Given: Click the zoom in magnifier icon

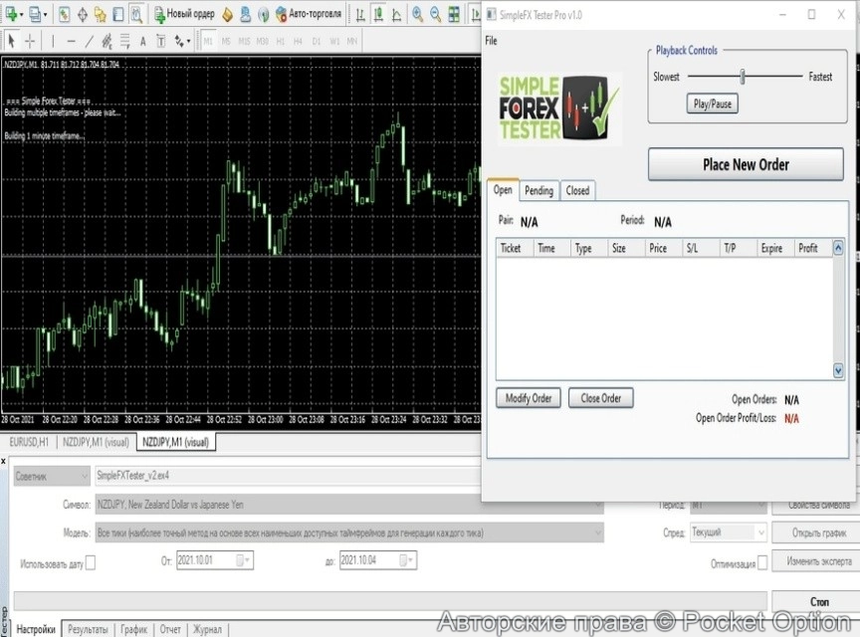Looking at the screenshot, I should pyautogui.click(x=418, y=14).
